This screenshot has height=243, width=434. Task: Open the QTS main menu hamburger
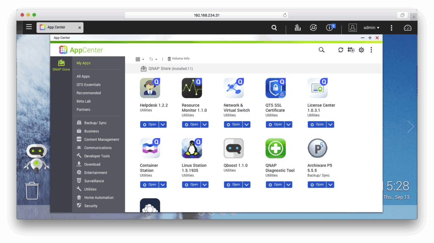click(29, 27)
